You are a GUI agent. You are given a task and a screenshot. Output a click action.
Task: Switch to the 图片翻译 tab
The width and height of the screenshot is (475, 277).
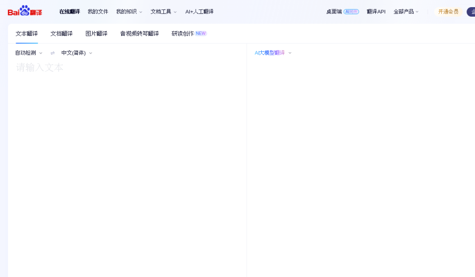[96, 33]
